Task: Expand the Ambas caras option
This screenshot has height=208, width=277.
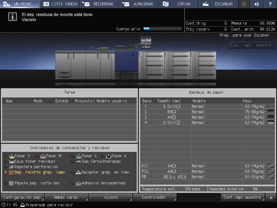Action: [66, 197]
